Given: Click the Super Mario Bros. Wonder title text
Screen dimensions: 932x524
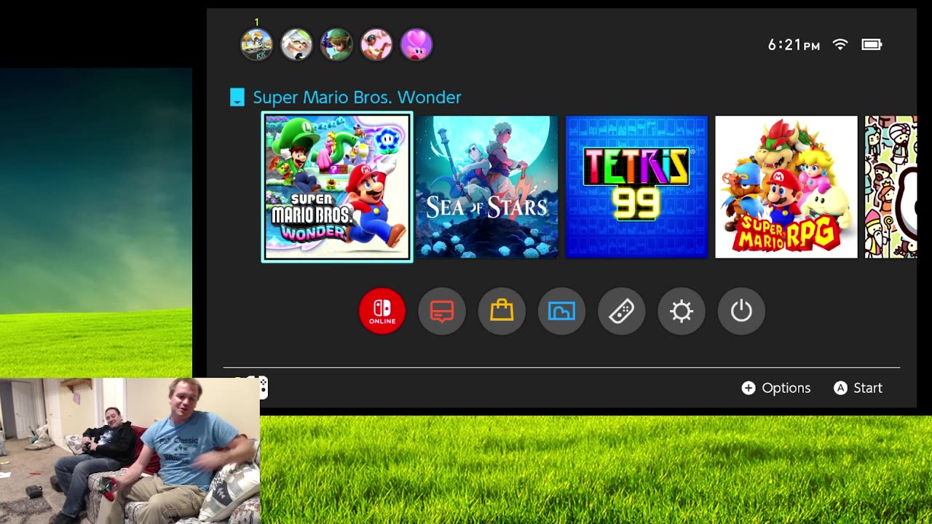Looking at the screenshot, I should [357, 98].
